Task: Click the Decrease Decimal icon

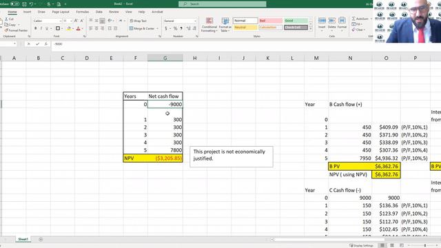Action: [194, 28]
